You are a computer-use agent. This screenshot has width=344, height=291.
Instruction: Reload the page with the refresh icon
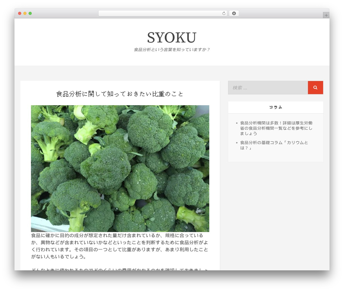coord(224,13)
